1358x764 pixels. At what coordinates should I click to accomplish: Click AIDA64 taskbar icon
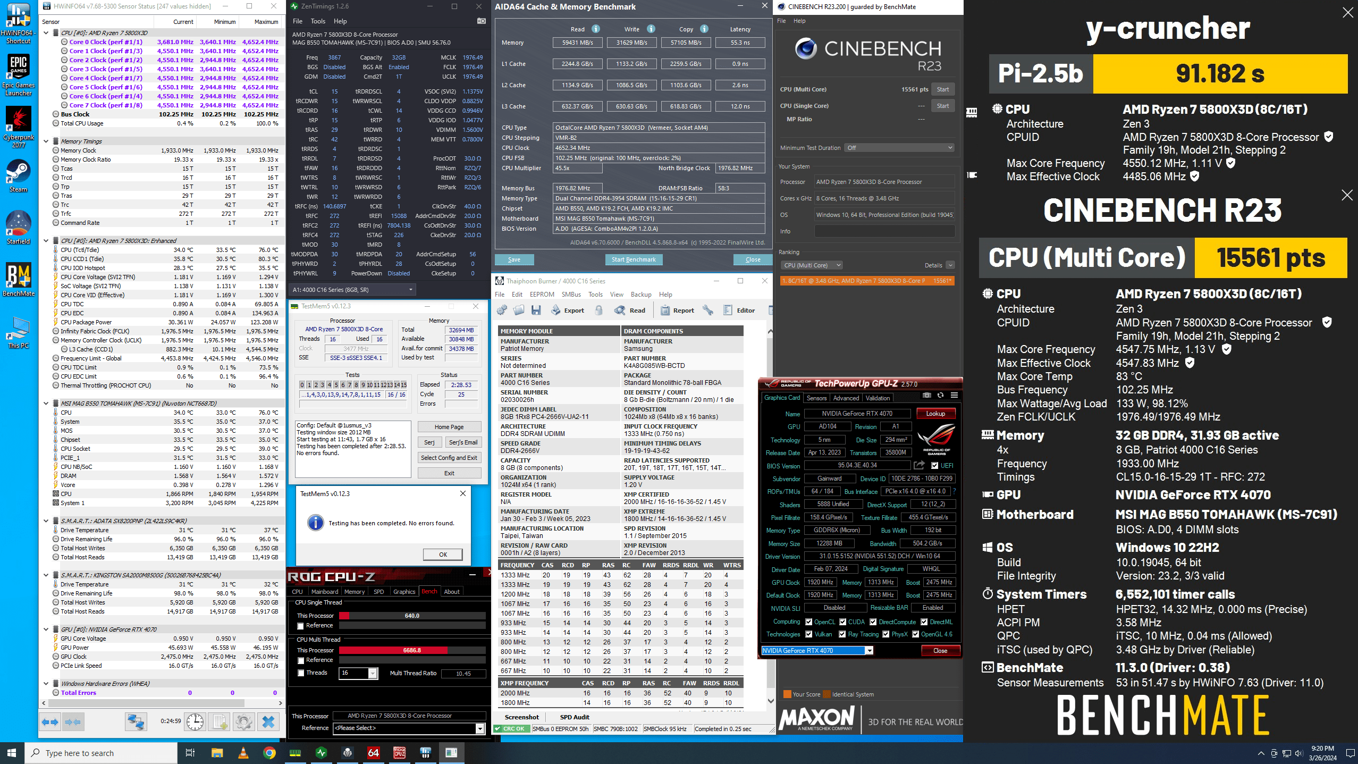click(373, 753)
